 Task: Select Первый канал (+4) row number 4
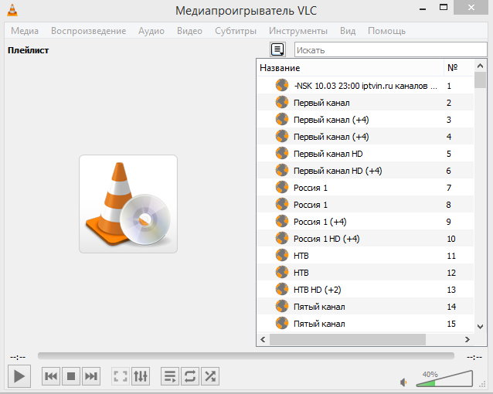click(365, 137)
